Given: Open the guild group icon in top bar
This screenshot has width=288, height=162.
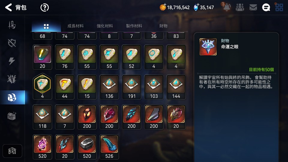Looking at the screenshot, I should 240,7.
